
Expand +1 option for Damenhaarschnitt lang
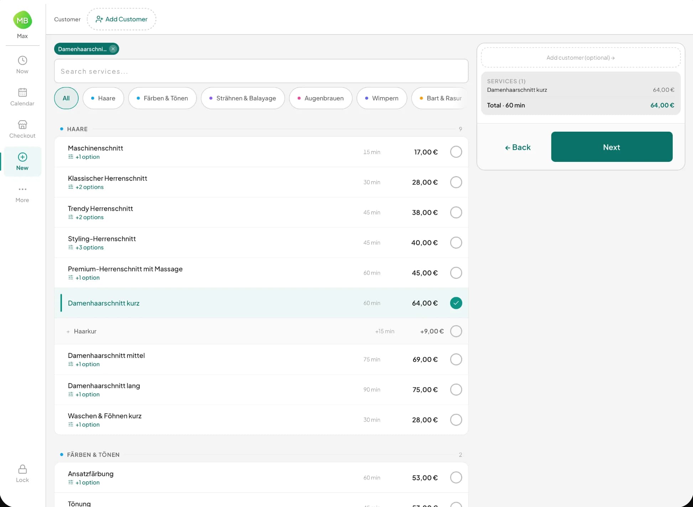(84, 395)
